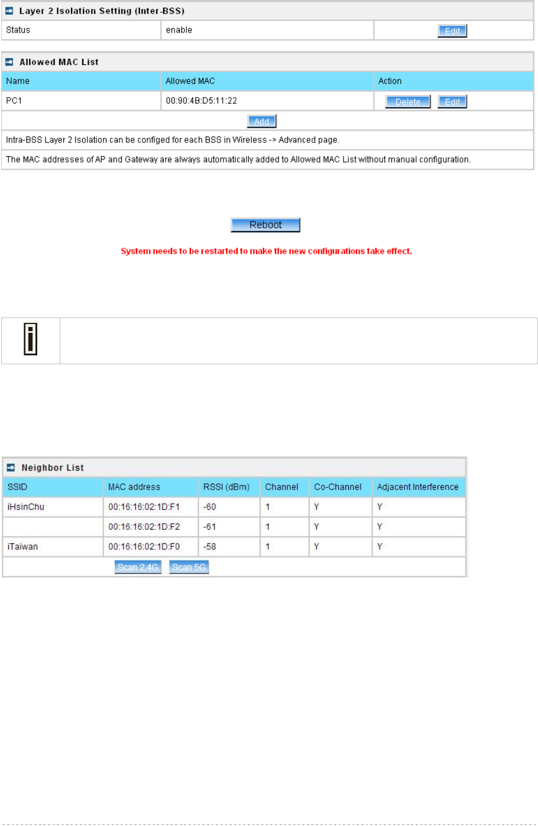Select the red restart warning message
The width and height of the screenshot is (538, 826).
266,251
